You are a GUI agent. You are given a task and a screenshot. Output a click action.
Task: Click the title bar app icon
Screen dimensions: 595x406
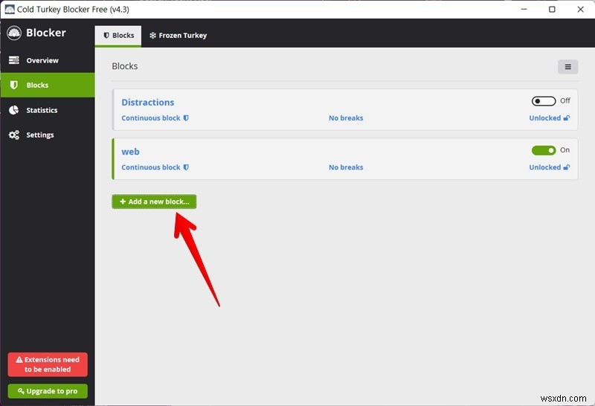pyautogui.click(x=10, y=9)
